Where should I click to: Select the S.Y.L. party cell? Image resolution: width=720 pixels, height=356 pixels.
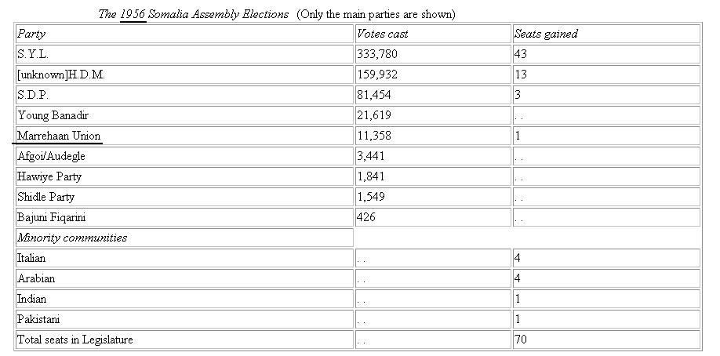(184, 54)
